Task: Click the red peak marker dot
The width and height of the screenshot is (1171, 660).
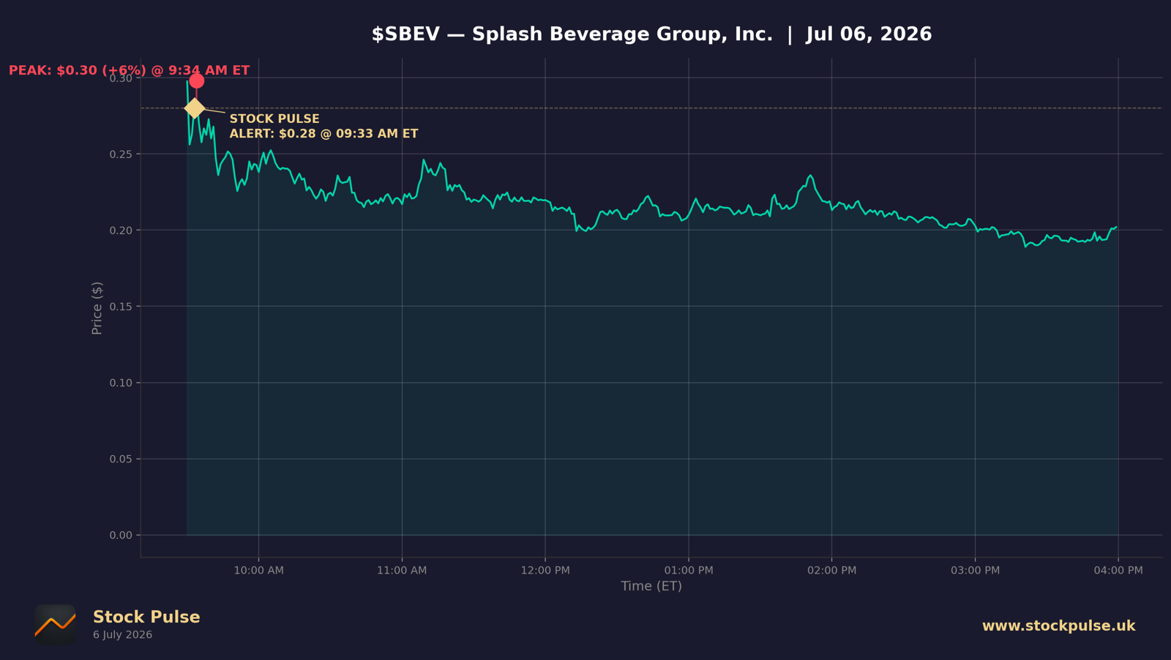Action: (x=196, y=80)
